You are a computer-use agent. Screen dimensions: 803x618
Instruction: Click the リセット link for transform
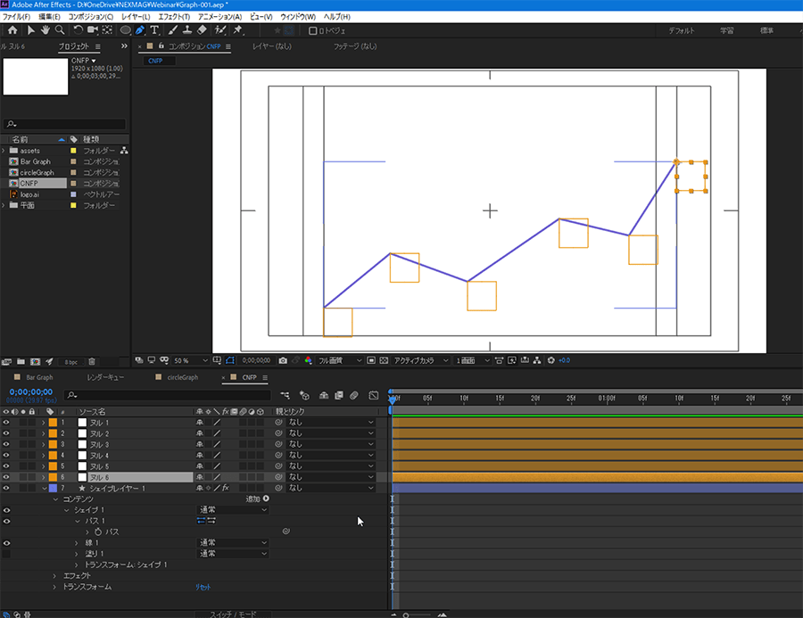point(204,587)
